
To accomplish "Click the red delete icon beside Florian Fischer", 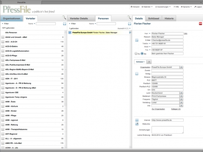I will point(200,24).
